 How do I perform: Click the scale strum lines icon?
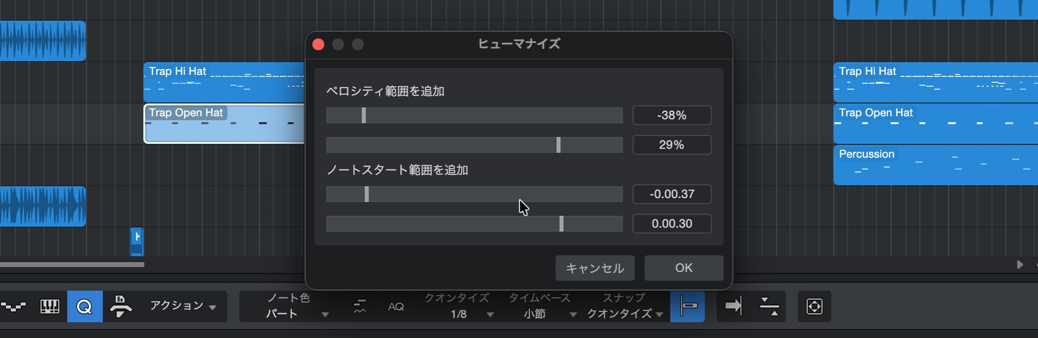(x=360, y=306)
